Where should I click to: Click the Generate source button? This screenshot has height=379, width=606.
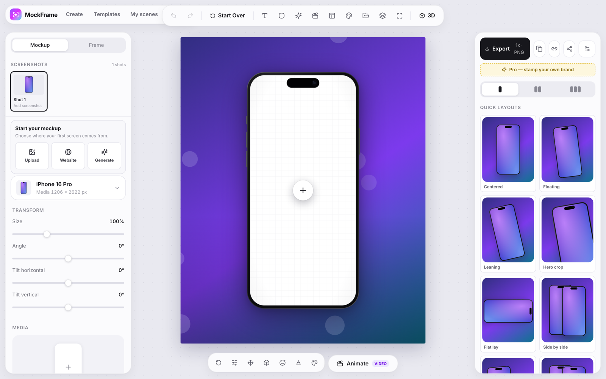pos(104,155)
